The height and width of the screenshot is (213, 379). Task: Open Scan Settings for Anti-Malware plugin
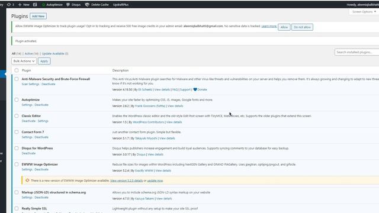pos(30,84)
